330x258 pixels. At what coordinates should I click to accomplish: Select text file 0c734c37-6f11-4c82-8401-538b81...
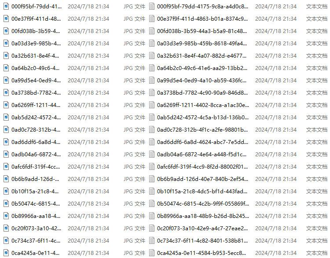pos(202,240)
